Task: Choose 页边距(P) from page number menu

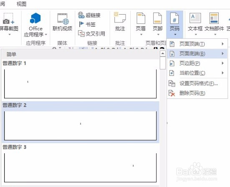Action: coord(197,63)
